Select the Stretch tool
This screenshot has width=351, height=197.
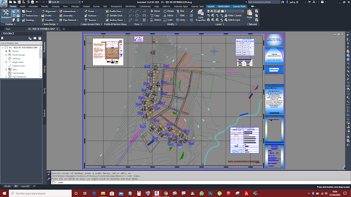click(156, 20)
